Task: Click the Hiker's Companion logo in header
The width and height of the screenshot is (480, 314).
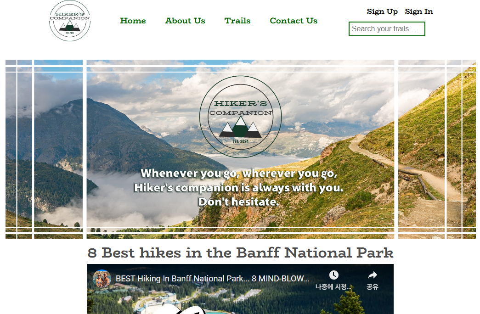Action: (70, 21)
